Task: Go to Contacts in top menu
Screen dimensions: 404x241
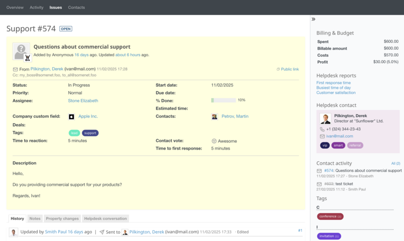Action: (x=76, y=8)
